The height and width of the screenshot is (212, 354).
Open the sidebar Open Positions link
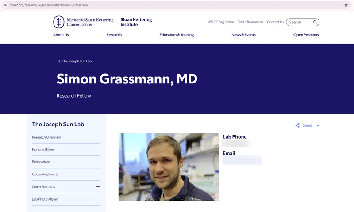pos(43,187)
